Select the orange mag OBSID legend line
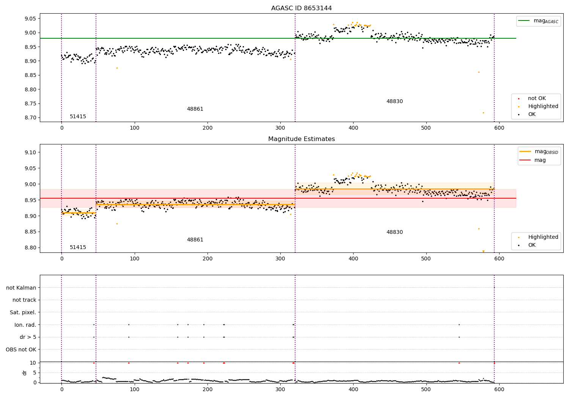Viewport: 569px width, 398px height. point(526,152)
